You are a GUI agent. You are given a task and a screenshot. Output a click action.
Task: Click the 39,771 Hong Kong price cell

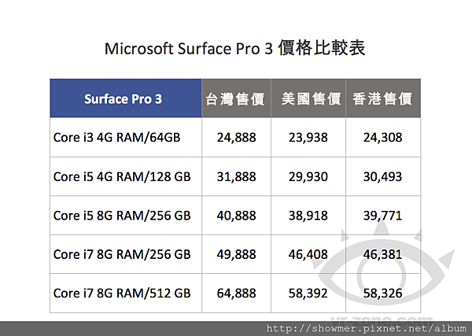383,216
